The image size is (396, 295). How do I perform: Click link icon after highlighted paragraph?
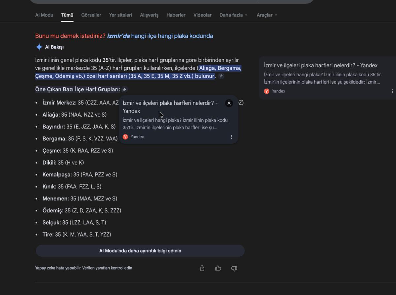[x=221, y=76]
